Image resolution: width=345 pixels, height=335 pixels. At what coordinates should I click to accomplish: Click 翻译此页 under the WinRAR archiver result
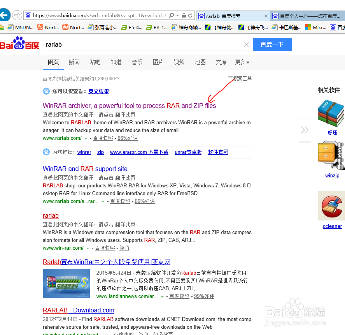125,115
